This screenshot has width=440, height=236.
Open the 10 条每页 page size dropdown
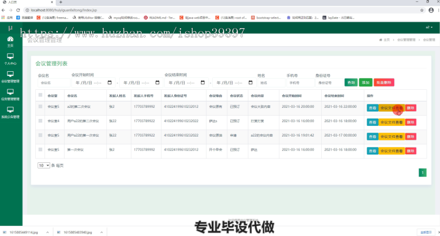point(44,165)
